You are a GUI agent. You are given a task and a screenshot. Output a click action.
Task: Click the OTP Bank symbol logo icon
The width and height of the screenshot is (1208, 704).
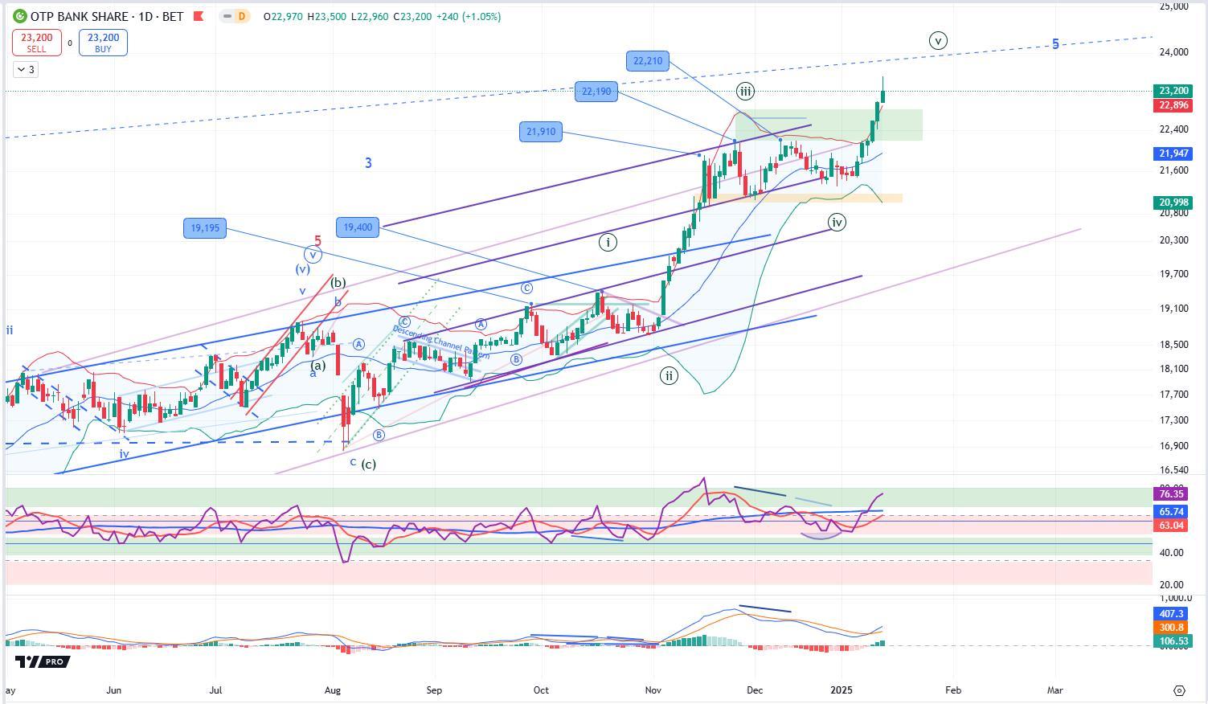19,16
